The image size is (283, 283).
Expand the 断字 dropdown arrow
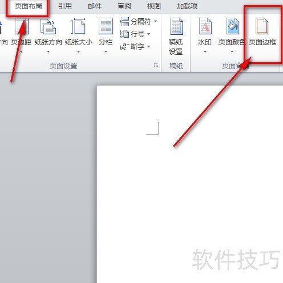click(149, 46)
